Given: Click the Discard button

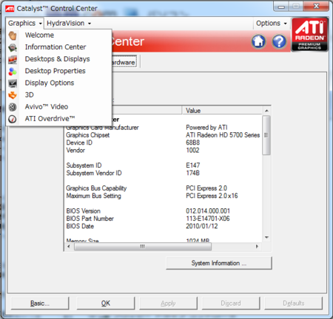Looking at the screenshot, I should coord(231,303).
